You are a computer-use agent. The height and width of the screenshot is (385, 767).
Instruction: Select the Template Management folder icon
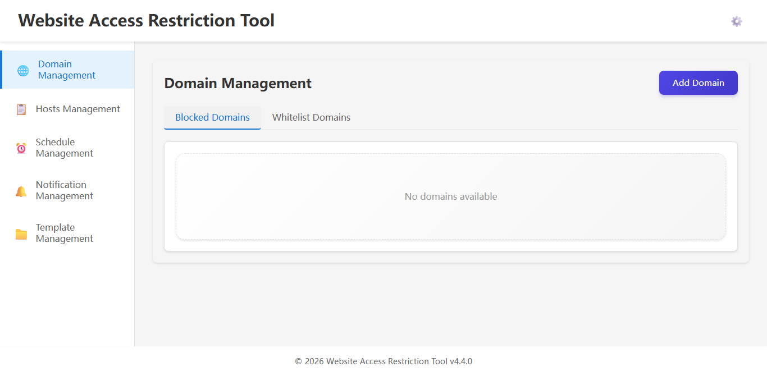(x=21, y=233)
